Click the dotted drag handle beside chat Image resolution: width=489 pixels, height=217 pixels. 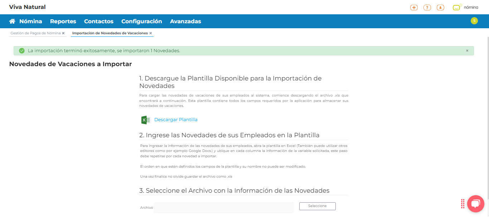463,204
